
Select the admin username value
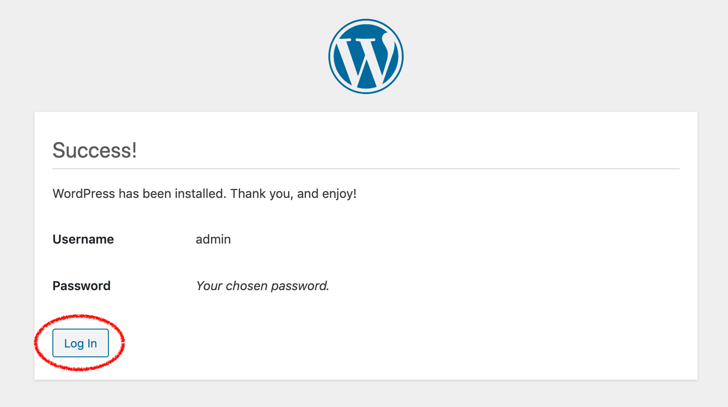(x=213, y=240)
